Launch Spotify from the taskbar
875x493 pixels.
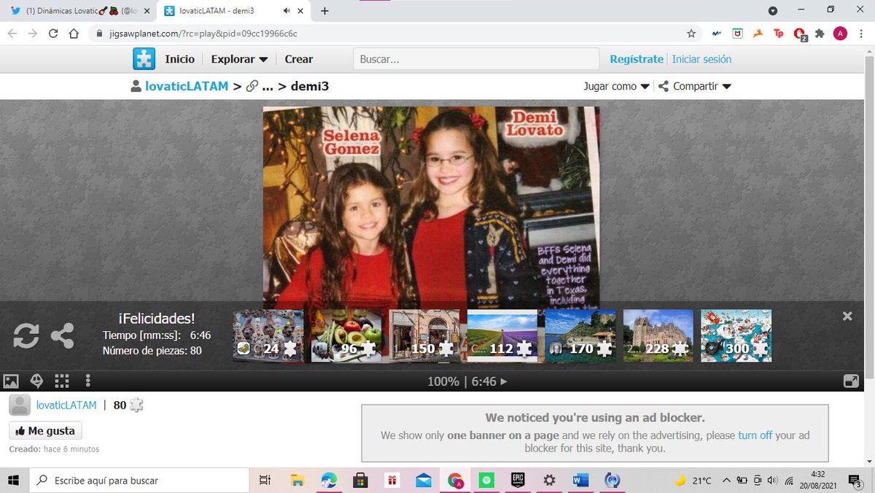pos(486,480)
